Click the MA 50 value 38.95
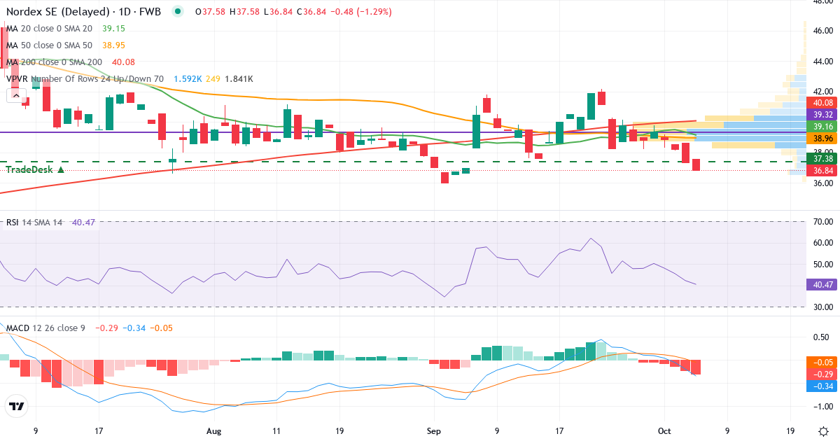The width and height of the screenshot is (840, 441). tap(113, 45)
